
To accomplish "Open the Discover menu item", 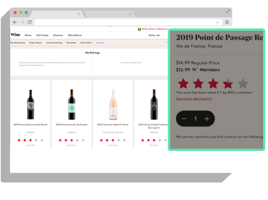I will (58, 35).
